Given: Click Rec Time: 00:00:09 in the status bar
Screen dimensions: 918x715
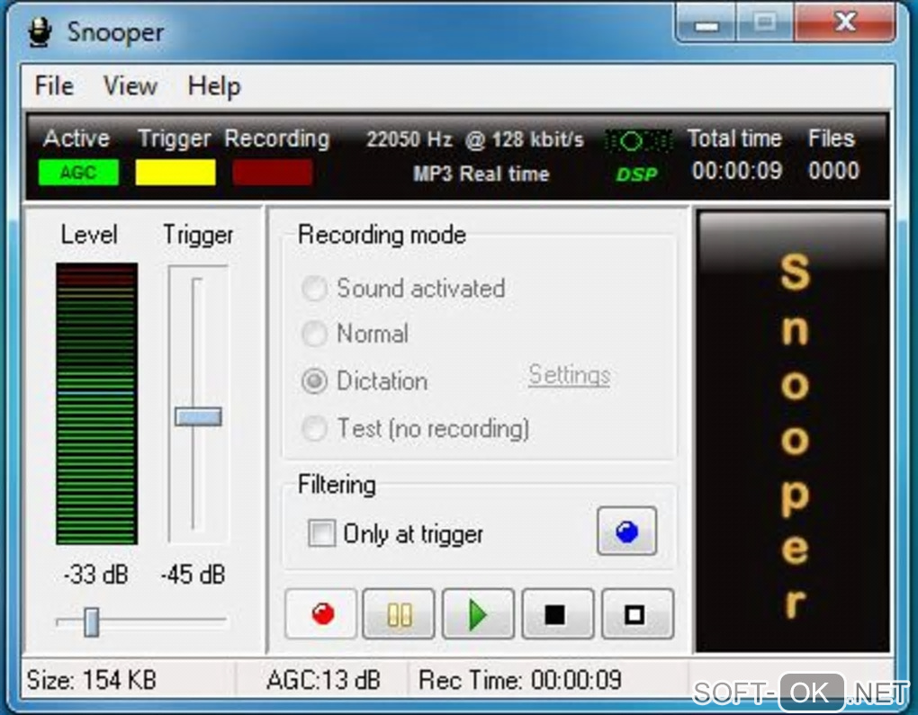Looking at the screenshot, I should (x=520, y=680).
